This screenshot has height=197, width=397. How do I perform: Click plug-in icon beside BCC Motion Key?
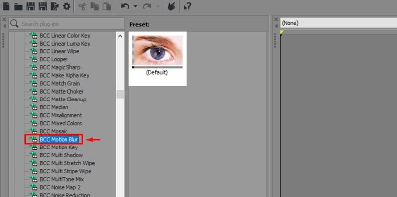click(x=33, y=147)
